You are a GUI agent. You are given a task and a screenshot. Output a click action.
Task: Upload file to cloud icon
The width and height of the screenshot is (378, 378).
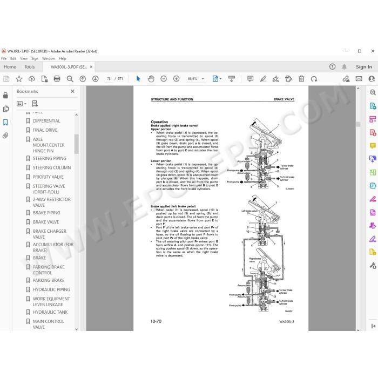pyautogui.click(x=31, y=79)
